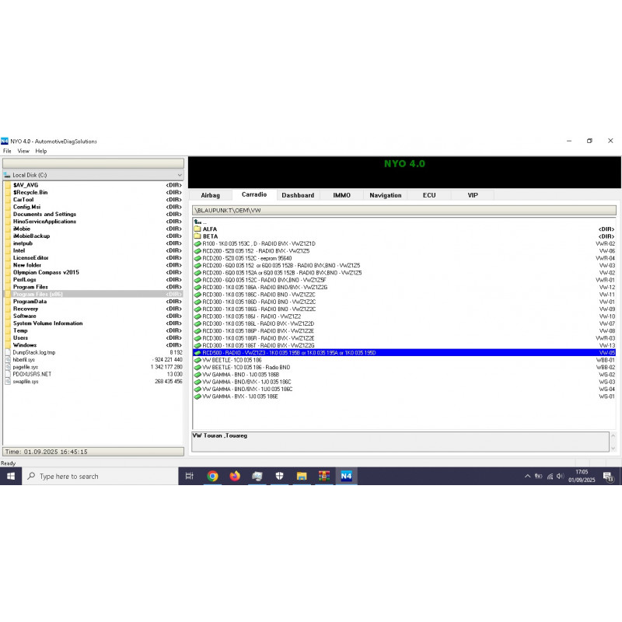Select the BETA folder icon
Screen dimensions: 622x622
pos(197,236)
